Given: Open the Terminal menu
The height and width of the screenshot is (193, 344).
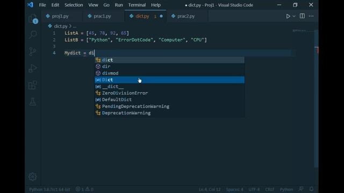Looking at the screenshot, I should [137, 5].
